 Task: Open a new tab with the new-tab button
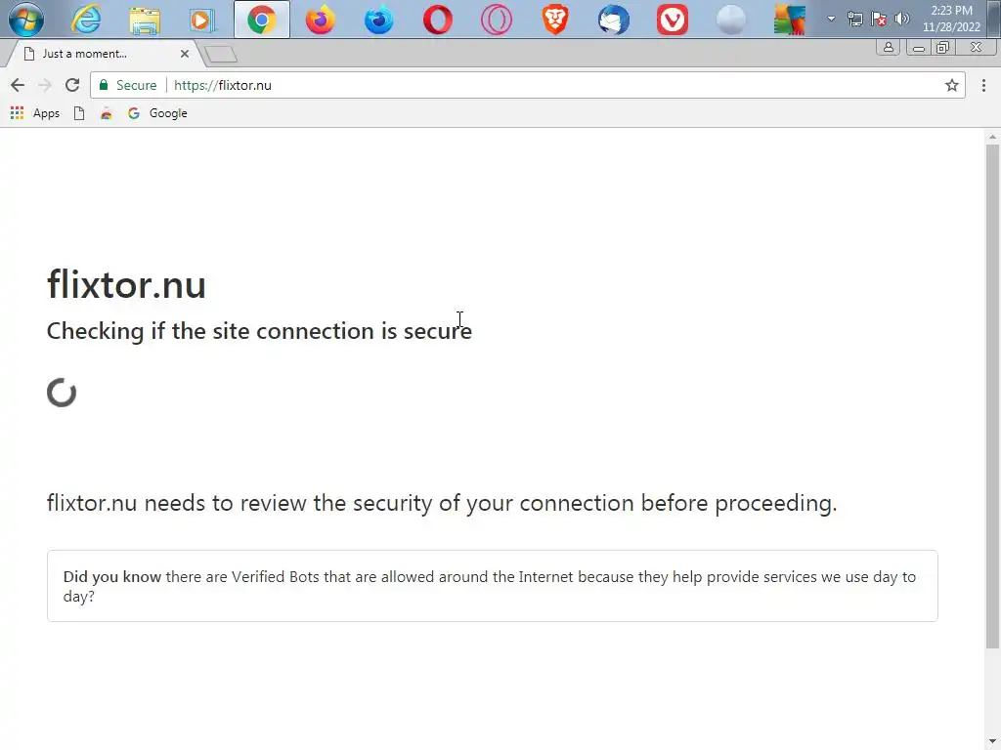(x=222, y=55)
